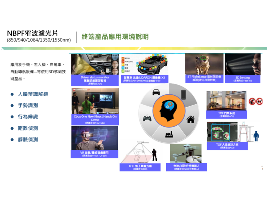The width and height of the screenshot is (267, 200).
Task: Click the 靜脈偵測 bullet item
Action: pyautogui.click(x=28, y=139)
